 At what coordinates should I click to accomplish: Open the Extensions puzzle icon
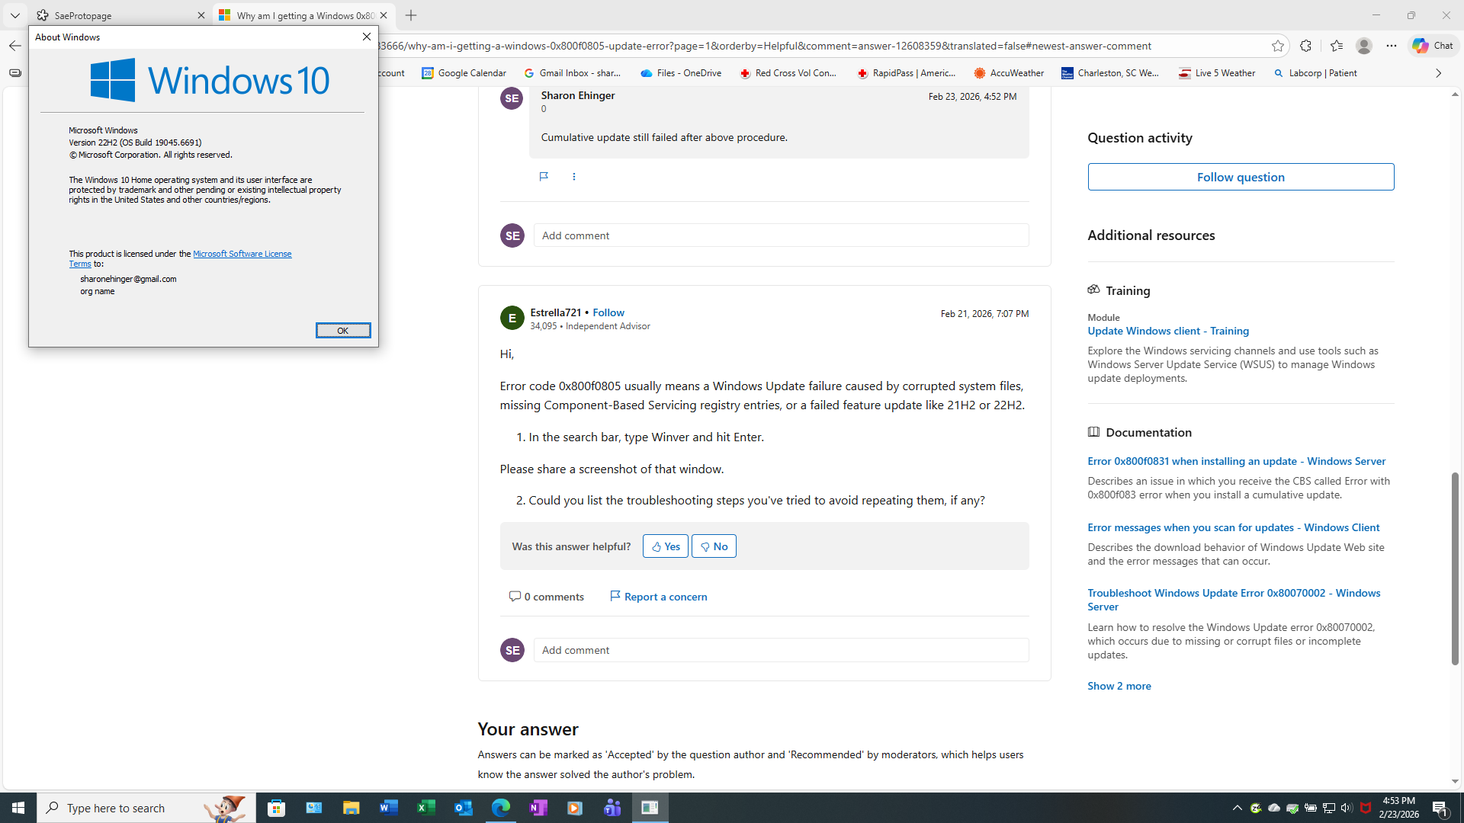point(1305,46)
